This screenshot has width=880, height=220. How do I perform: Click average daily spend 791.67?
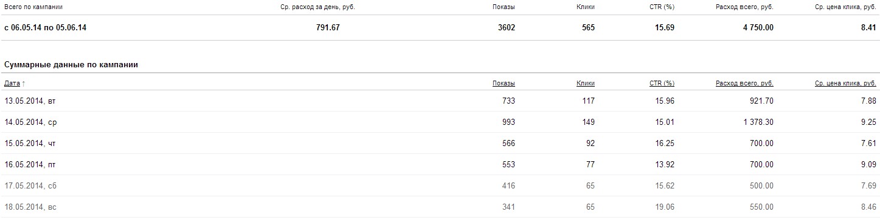(328, 28)
